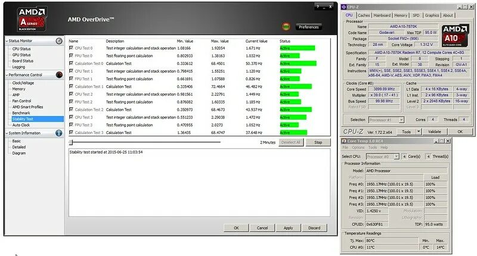Click the Stop button for stability test
The height and width of the screenshot is (256, 477).
318,142
